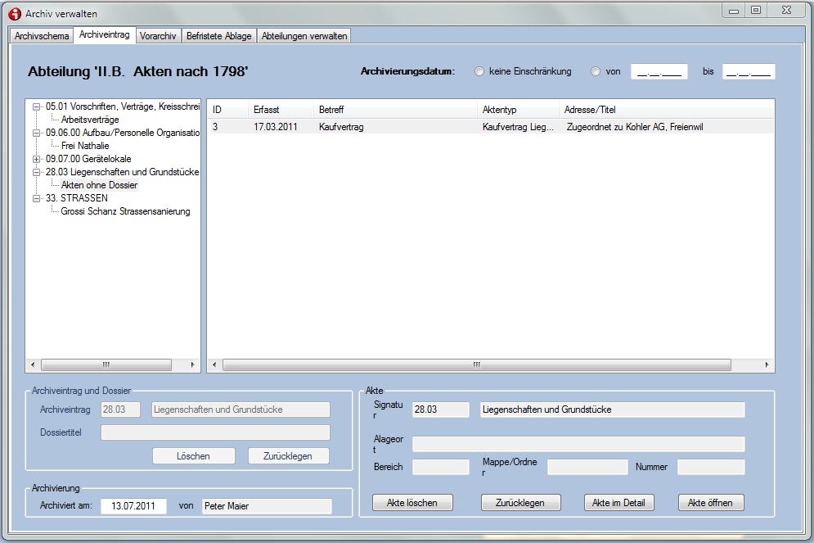Select the 'von' date range radio button
This screenshot has height=543, width=814.
[596, 71]
